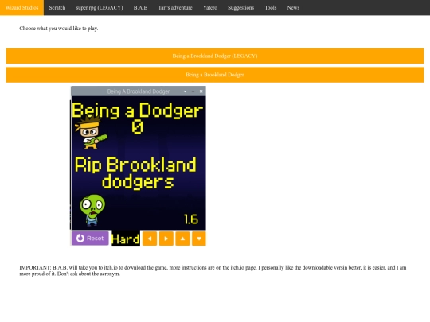Viewport: 430px width, 322px height.
Task: Go to the News page
Action: [293, 8]
